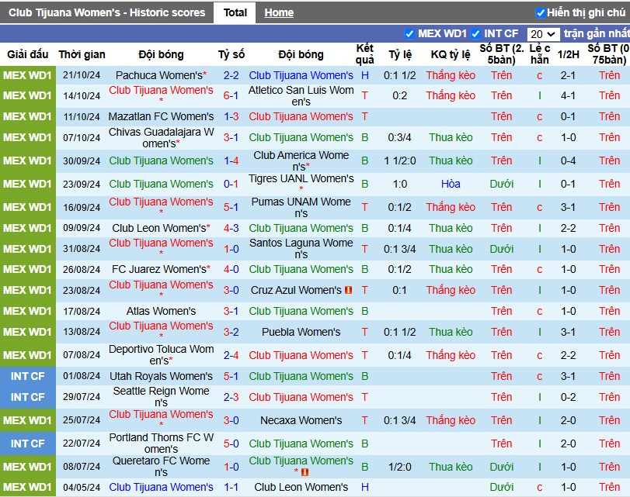Click the date 25/07/24
Viewport: 630px width, 497px height.
pyautogui.click(x=82, y=420)
